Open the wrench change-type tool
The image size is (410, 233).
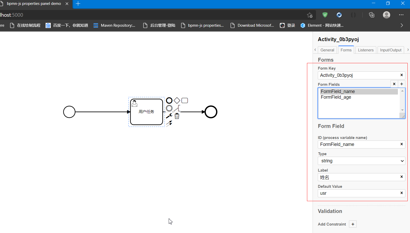tap(169, 116)
